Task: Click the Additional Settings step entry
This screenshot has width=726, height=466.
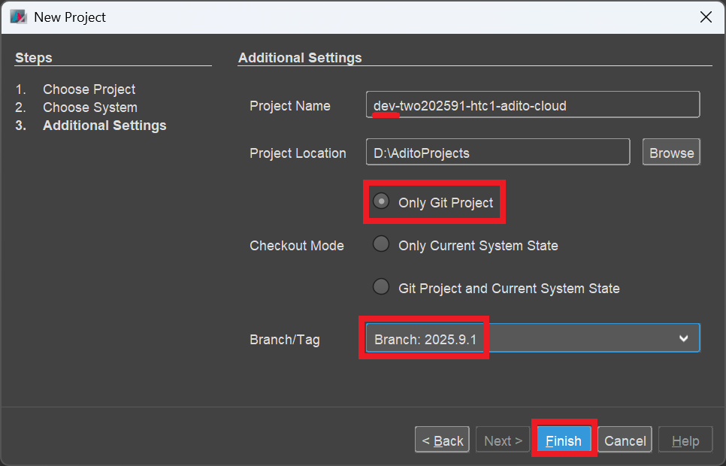Action: (104, 125)
